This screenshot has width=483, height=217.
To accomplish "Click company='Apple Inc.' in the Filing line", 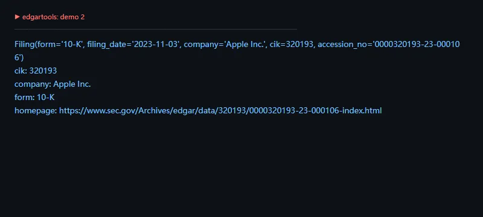I will click(x=225, y=44).
